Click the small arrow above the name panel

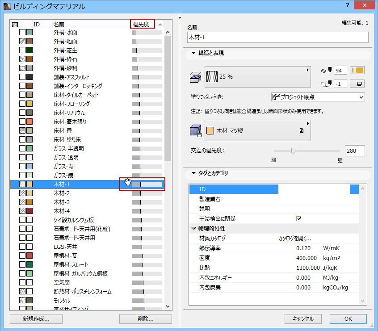[x=180, y=18]
